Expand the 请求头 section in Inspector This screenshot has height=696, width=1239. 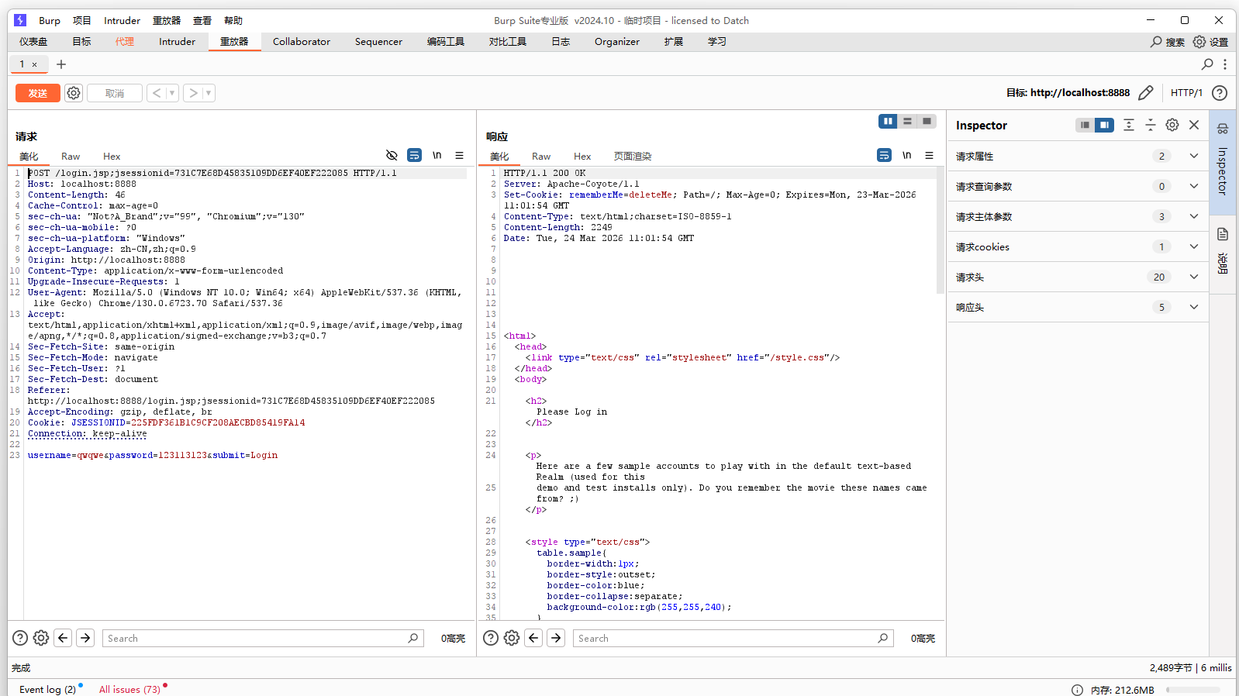(x=1193, y=277)
